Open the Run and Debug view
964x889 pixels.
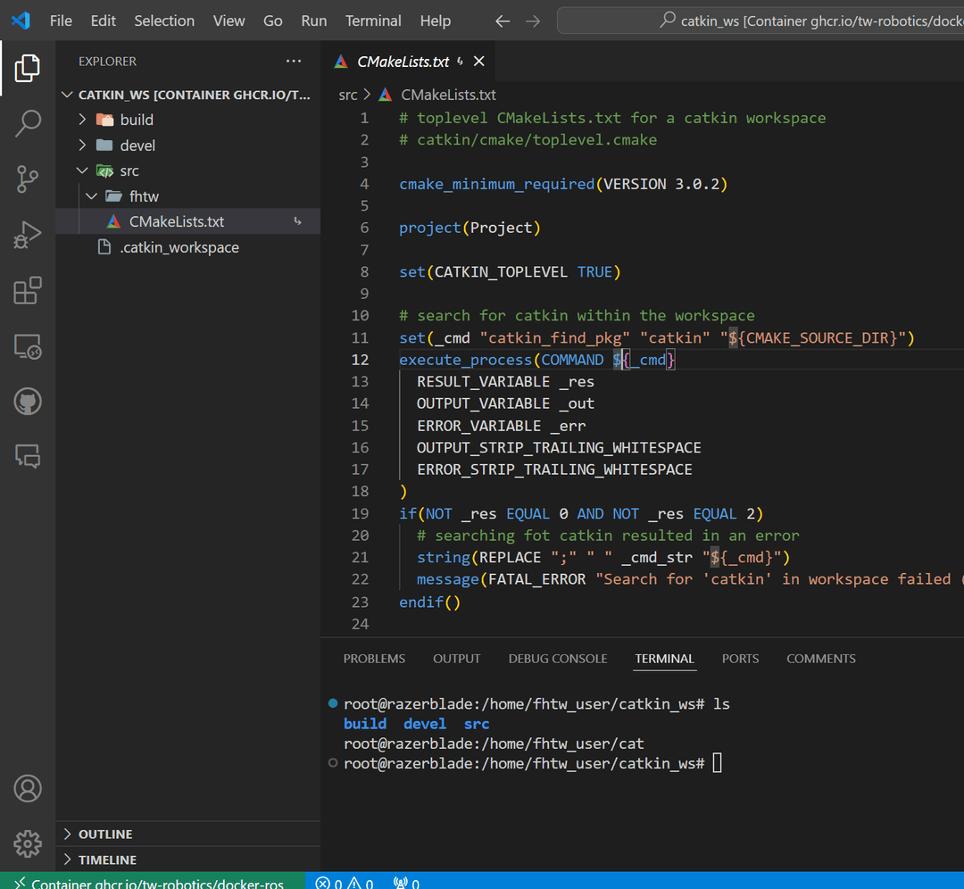pos(28,235)
